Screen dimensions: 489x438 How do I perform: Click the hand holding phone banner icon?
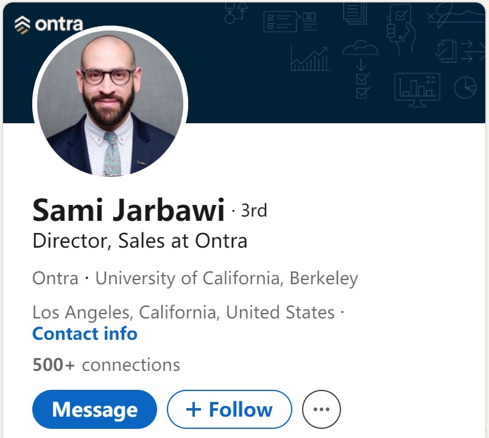(400, 27)
